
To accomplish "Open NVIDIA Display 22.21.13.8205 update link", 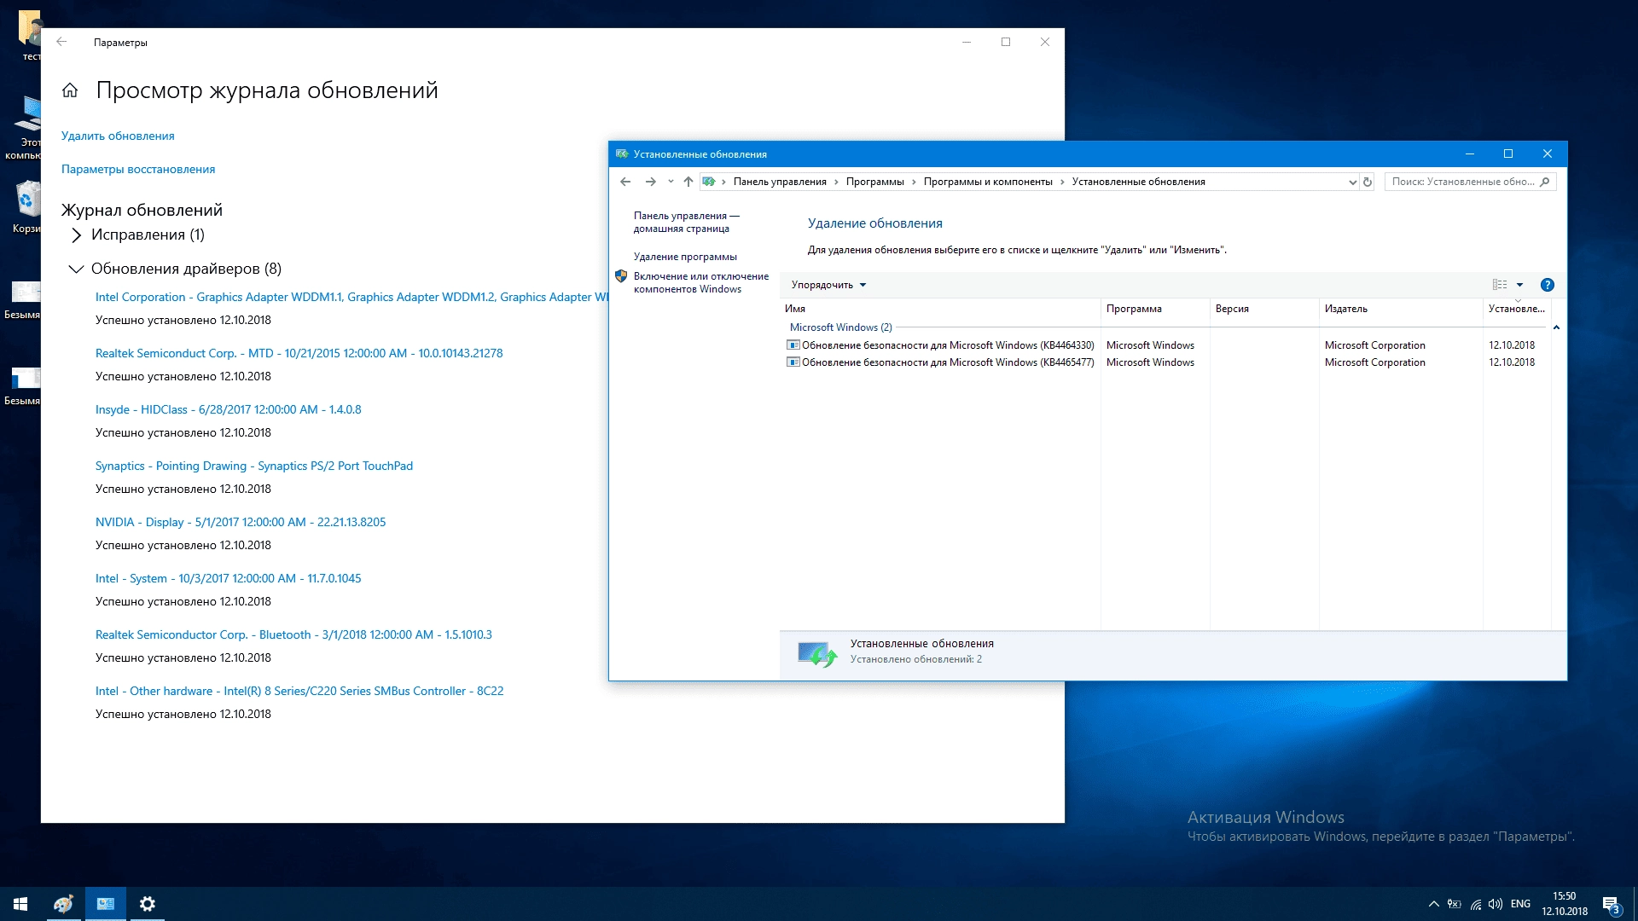I will click(241, 522).
